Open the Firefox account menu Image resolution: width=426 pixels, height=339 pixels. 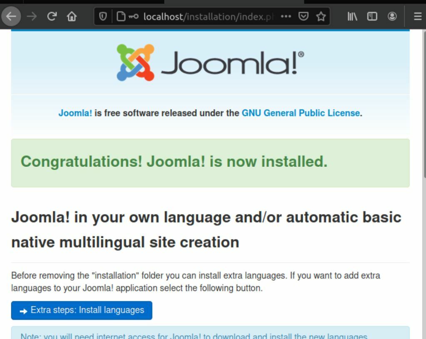[x=392, y=17]
